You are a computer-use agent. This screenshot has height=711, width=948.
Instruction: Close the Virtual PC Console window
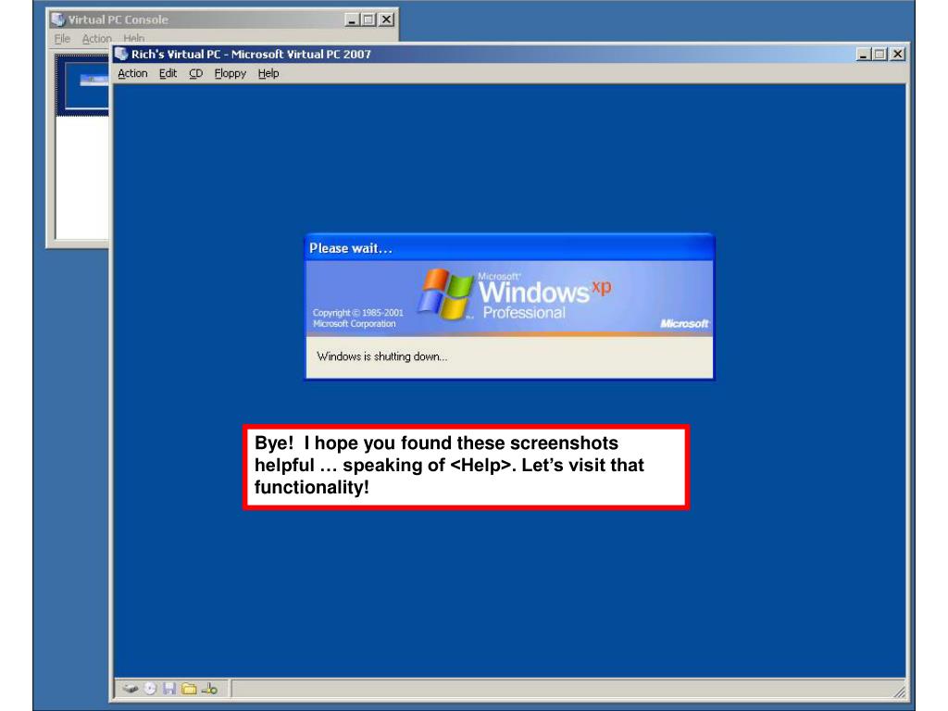[386, 20]
